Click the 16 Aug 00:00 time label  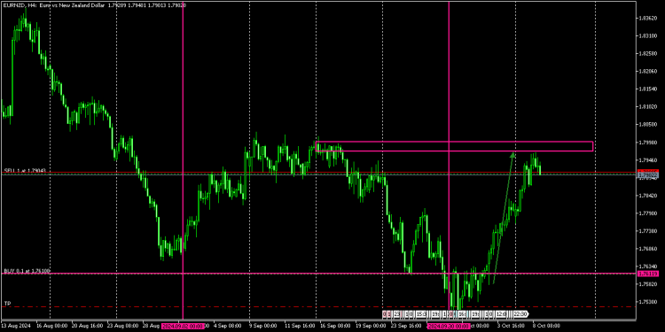[51, 326]
